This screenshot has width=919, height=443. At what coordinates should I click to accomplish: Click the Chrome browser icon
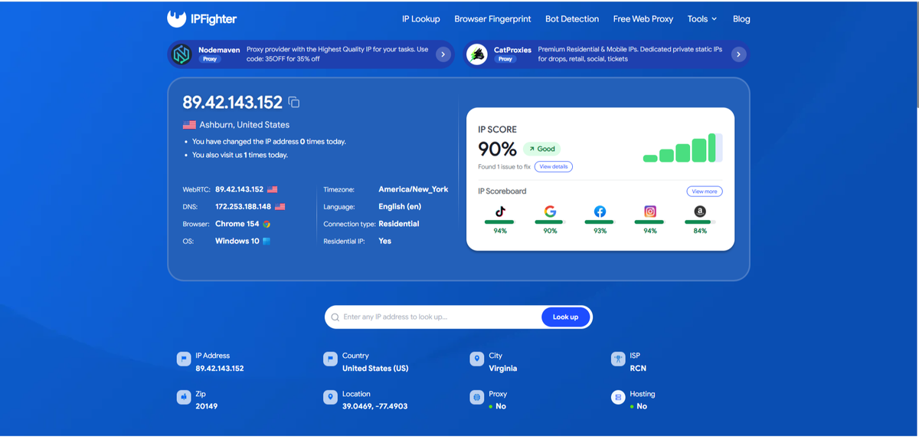pos(267,224)
